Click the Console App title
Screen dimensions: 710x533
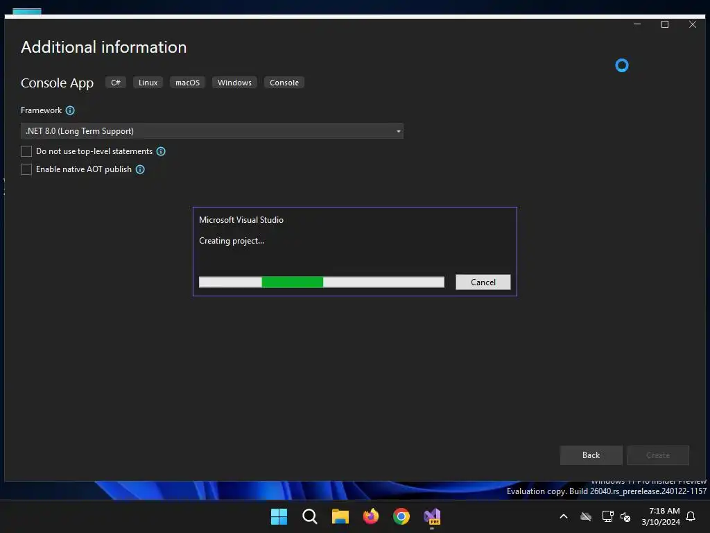coord(57,83)
